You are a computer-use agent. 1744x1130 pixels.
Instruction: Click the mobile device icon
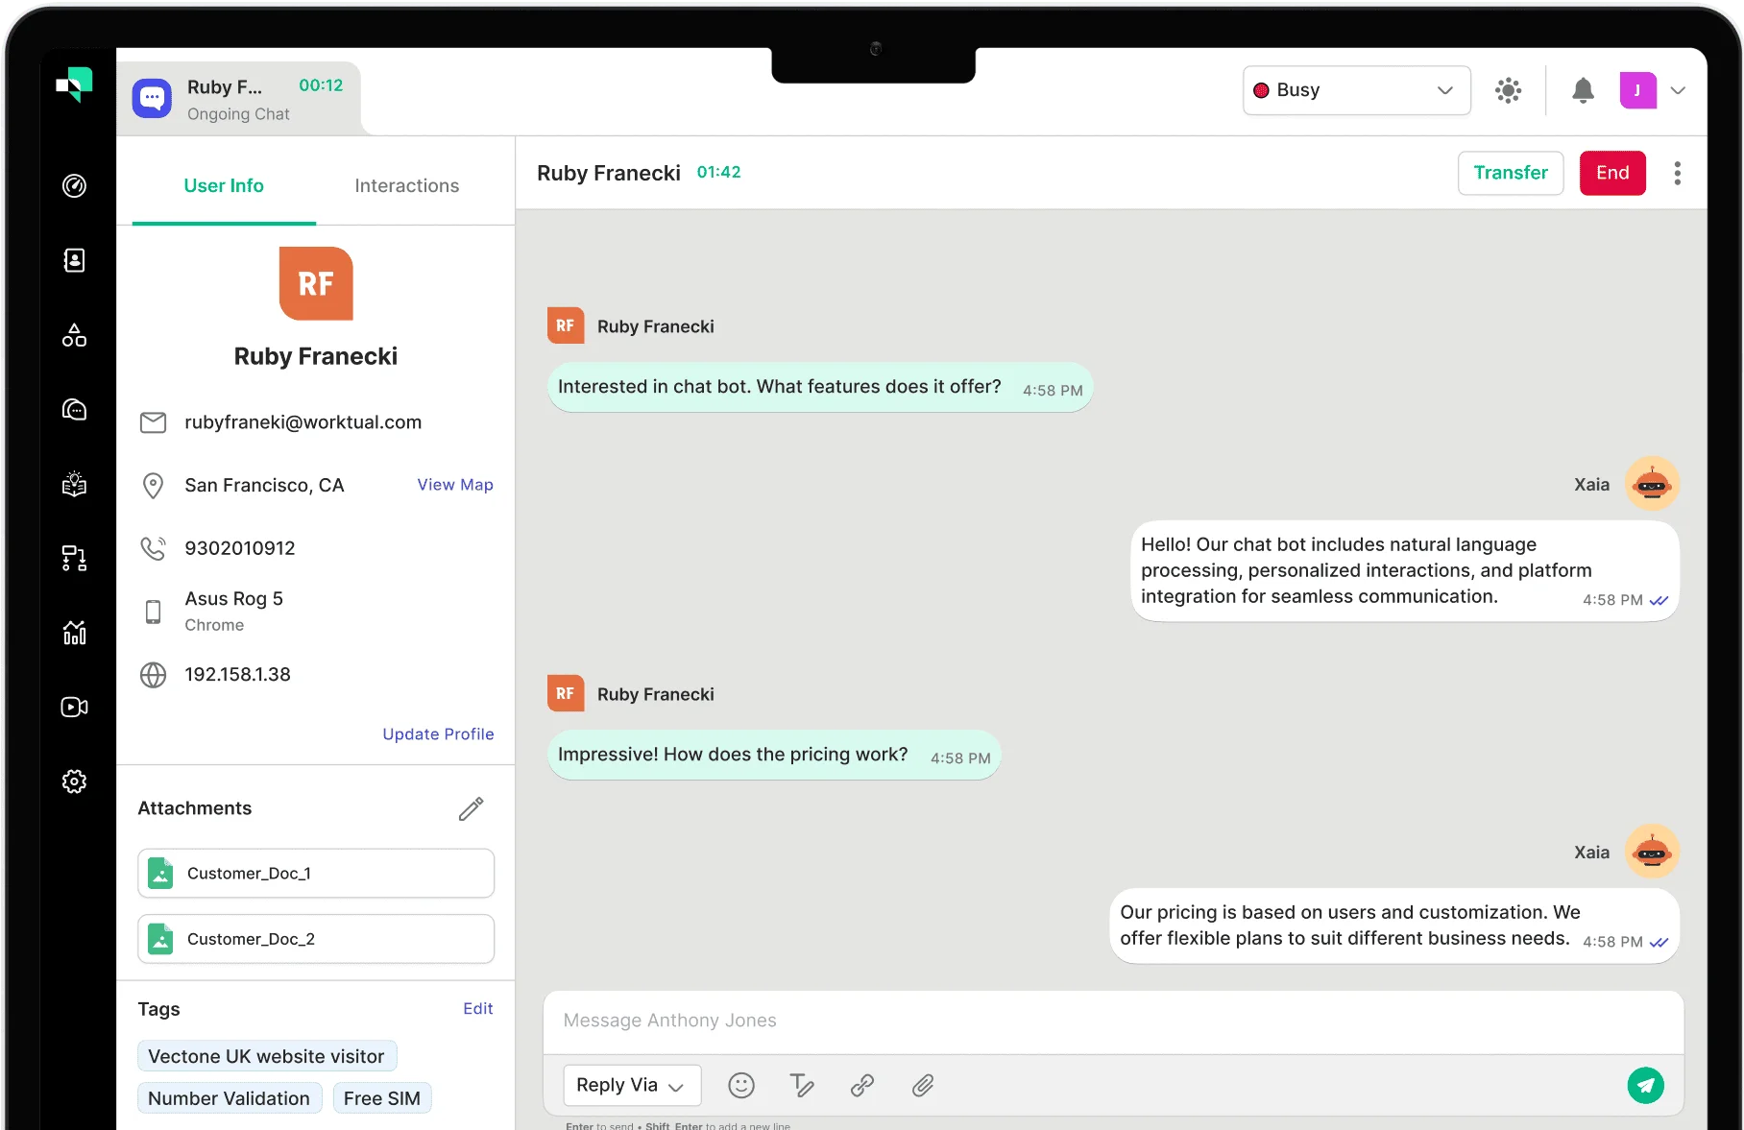[153, 612]
